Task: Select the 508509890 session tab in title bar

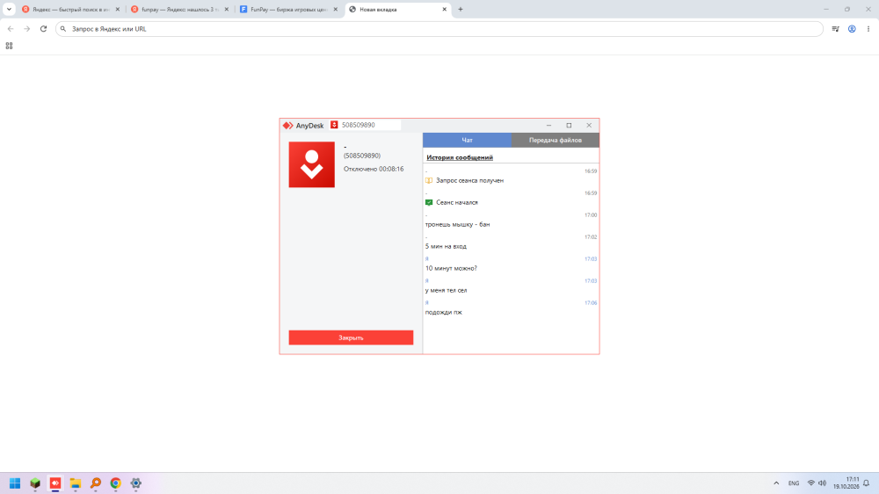Action: coord(365,125)
